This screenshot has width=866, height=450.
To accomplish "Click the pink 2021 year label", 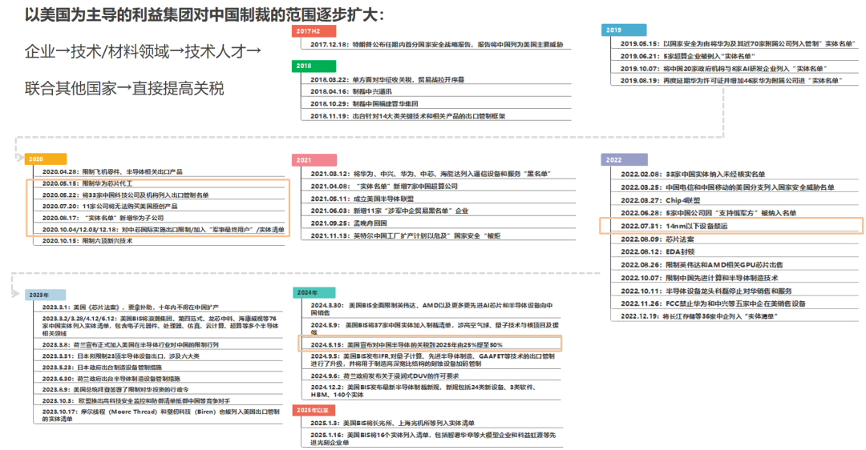I will (x=314, y=160).
